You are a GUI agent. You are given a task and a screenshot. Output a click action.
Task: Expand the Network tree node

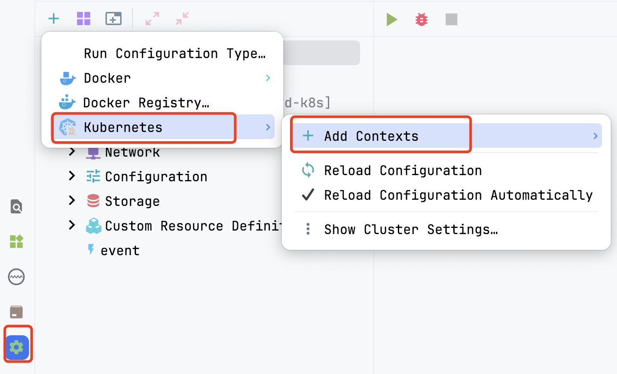72,152
